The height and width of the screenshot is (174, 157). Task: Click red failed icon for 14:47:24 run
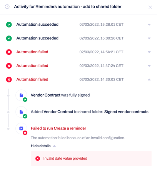(x=9, y=66)
